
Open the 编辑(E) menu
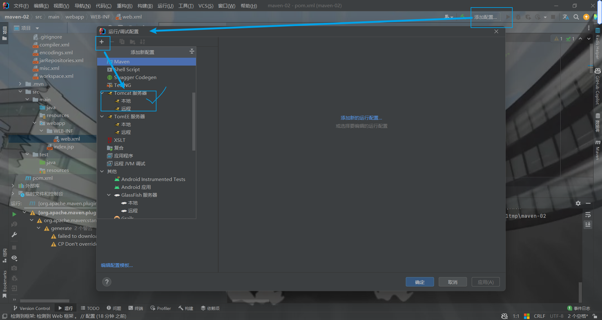[x=41, y=6]
